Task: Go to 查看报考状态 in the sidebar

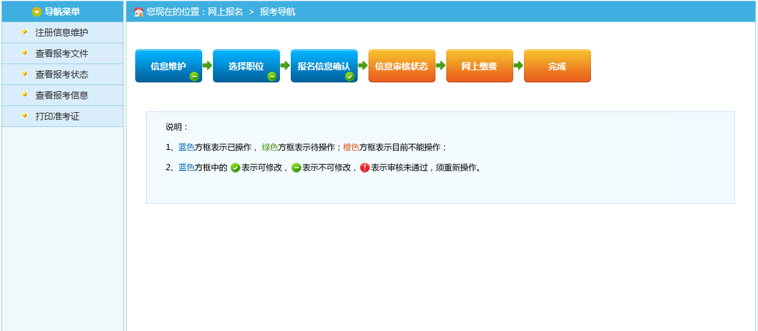Action: point(62,74)
